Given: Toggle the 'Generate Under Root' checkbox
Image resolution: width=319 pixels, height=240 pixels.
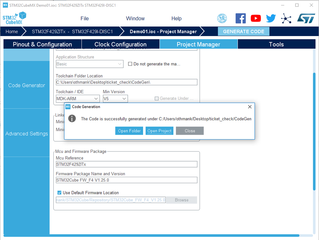Looking at the screenshot, I should pos(157,98).
